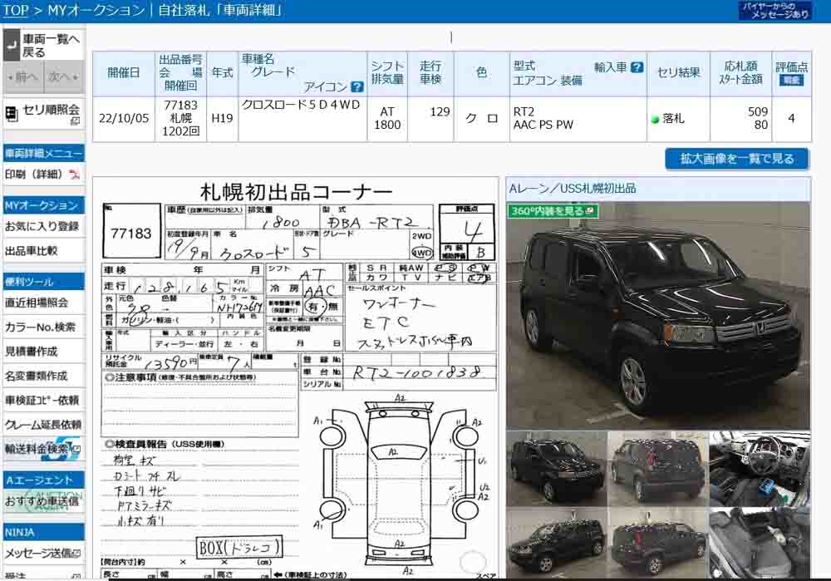Open the steering wheel interior thumbnail
Viewport: 831px width, 581px height.
[x=760, y=468]
